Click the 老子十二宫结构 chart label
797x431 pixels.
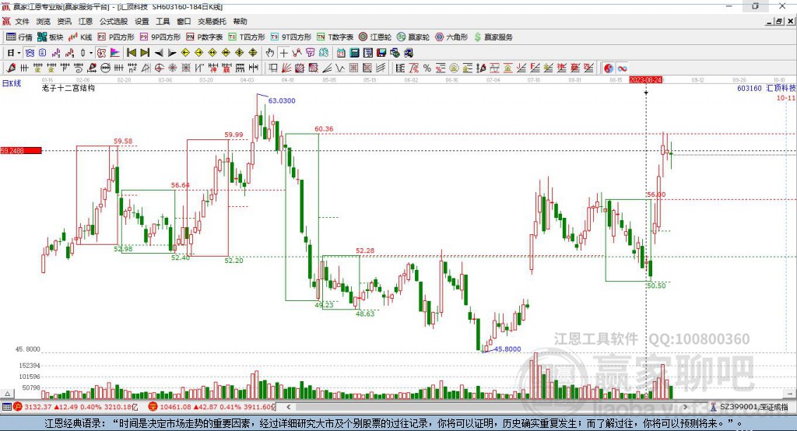coord(68,89)
